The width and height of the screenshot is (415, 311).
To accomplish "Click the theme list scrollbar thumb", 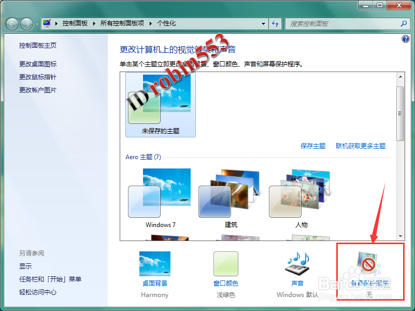I will [400, 114].
